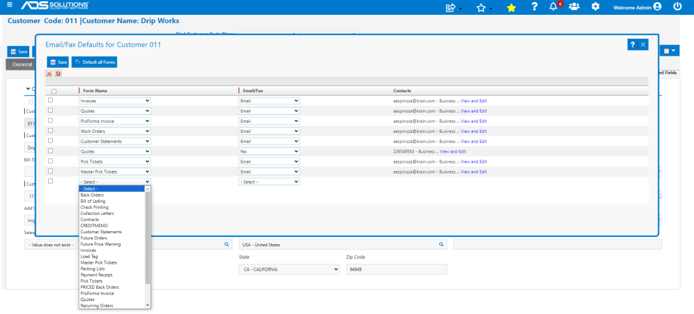Check the Invoices row checkbox

pyautogui.click(x=50, y=100)
